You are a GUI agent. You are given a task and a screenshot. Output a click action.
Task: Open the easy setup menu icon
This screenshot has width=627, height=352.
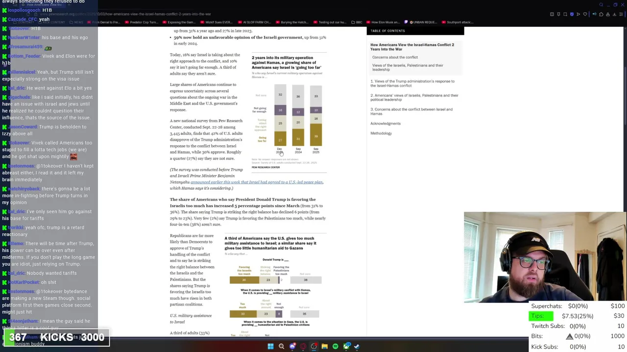pos(621,14)
